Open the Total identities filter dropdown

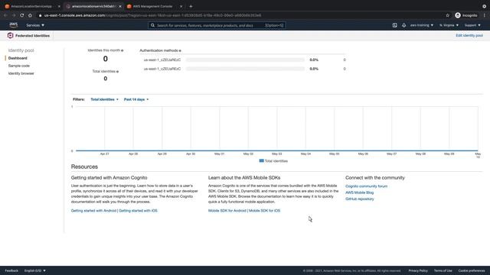tap(104, 99)
